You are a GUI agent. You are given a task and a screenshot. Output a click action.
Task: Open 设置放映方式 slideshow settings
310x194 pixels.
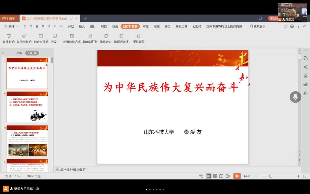72,38
